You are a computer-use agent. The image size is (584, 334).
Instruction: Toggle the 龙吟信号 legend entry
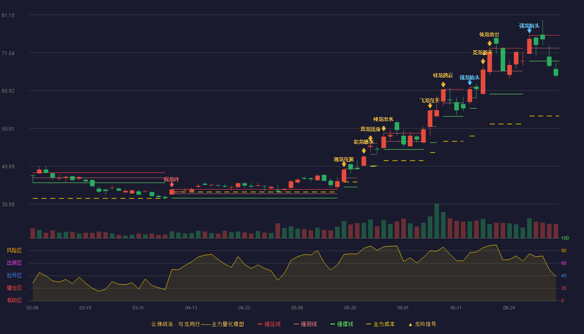pyautogui.click(x=422, y=324)
